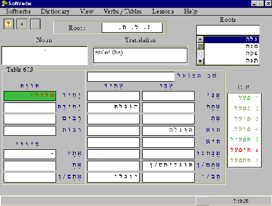Click the plus button in toolbar
Screen dimensions: 272x206
22,24
